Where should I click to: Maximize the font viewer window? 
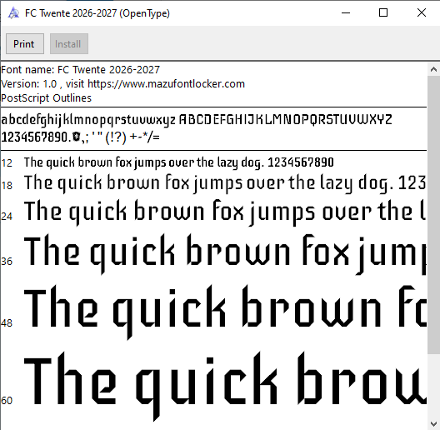coord(383,12)
